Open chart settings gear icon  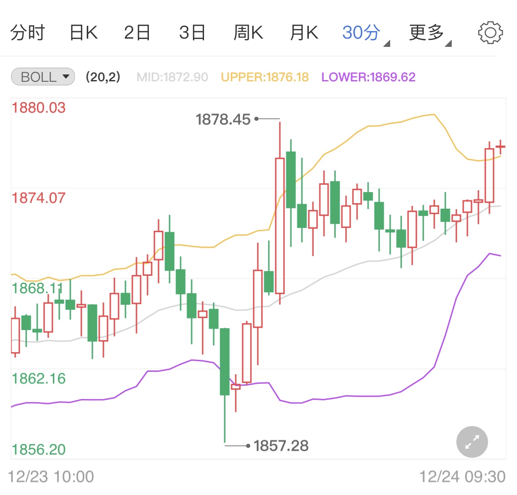click(x=490, y=33)
